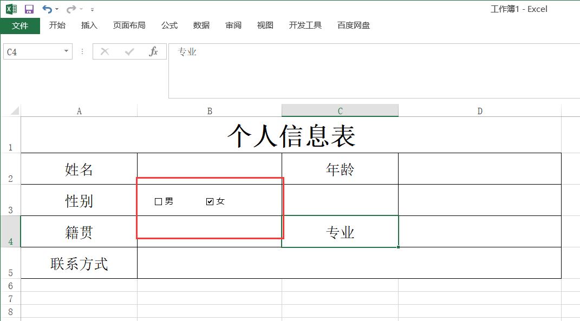580x321 pixels.
Task: Open the 公式 tab
Action: tap(170, 25)
